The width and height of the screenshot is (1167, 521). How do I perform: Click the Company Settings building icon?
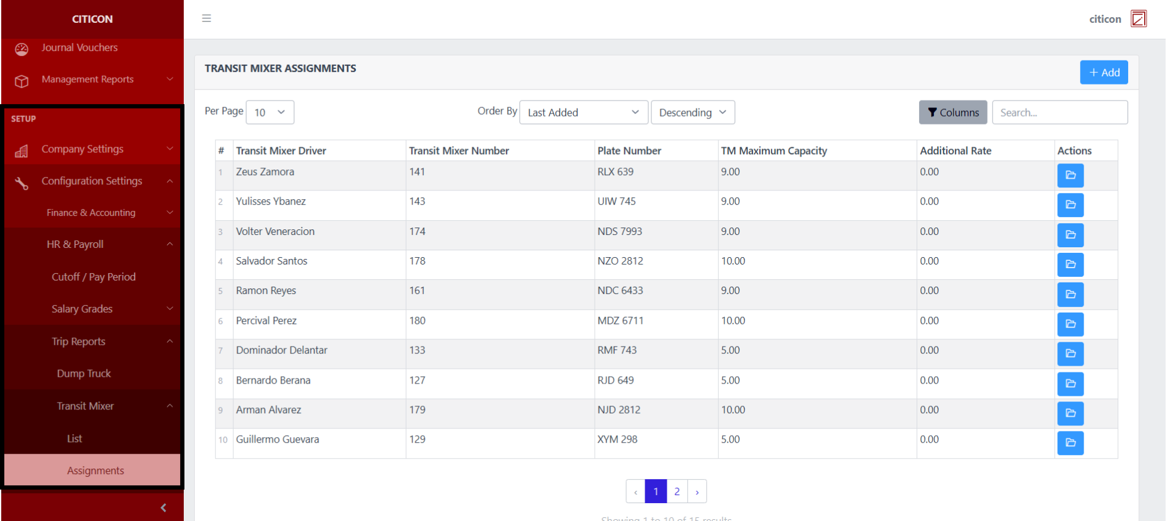tap(22, 150)
